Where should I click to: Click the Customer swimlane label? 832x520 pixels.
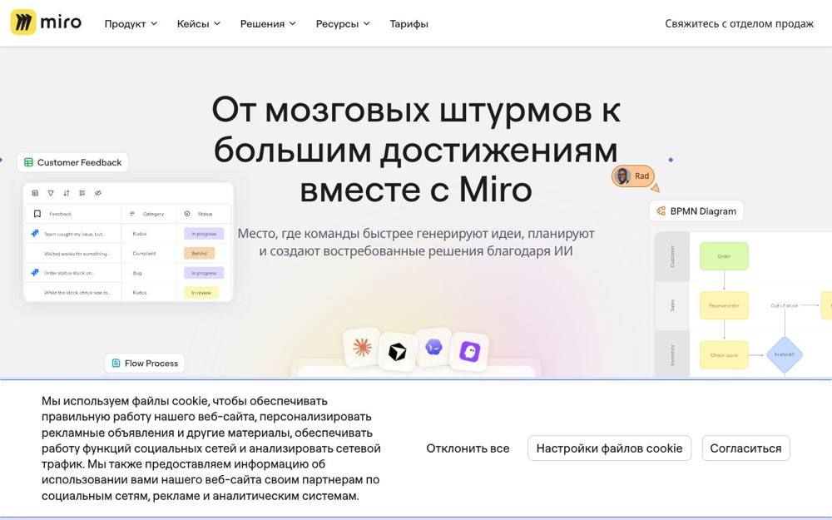pyautogui.click(x=672, y=256)
